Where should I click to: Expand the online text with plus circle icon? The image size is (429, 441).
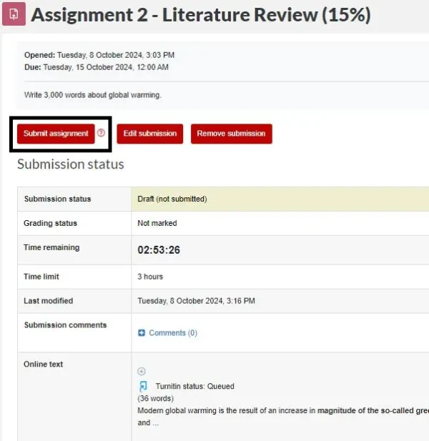click(x=142, y=371)
